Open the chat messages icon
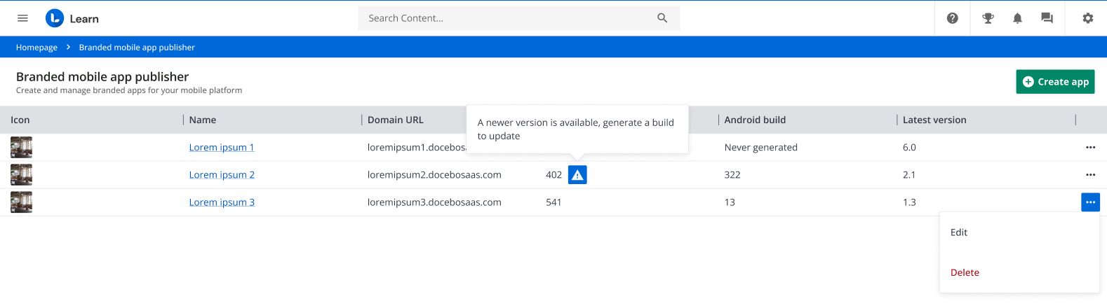1107x308 pixels. click(1047, 18)
